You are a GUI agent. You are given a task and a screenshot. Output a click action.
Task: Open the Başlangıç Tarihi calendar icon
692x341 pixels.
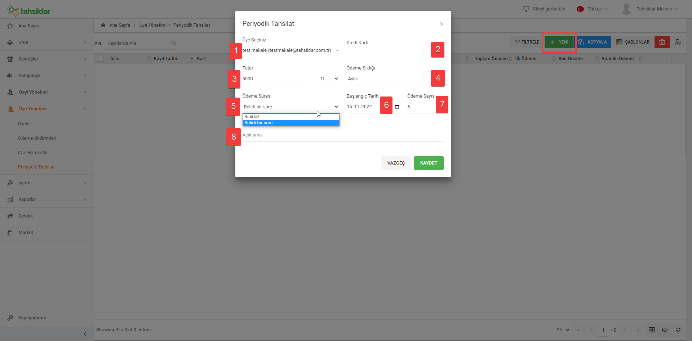point(397,107)
